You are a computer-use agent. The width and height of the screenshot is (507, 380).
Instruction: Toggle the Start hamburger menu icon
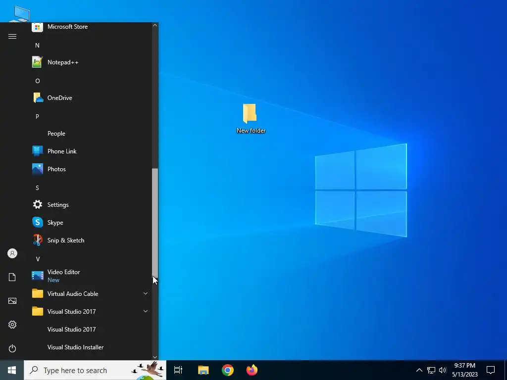(x=12, y=36)
